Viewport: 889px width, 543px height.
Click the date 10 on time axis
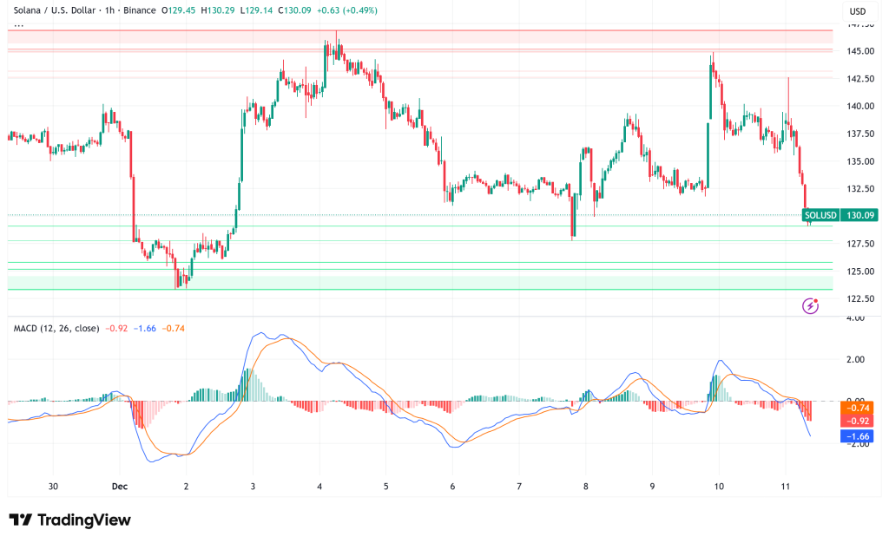tap(719, 487)
